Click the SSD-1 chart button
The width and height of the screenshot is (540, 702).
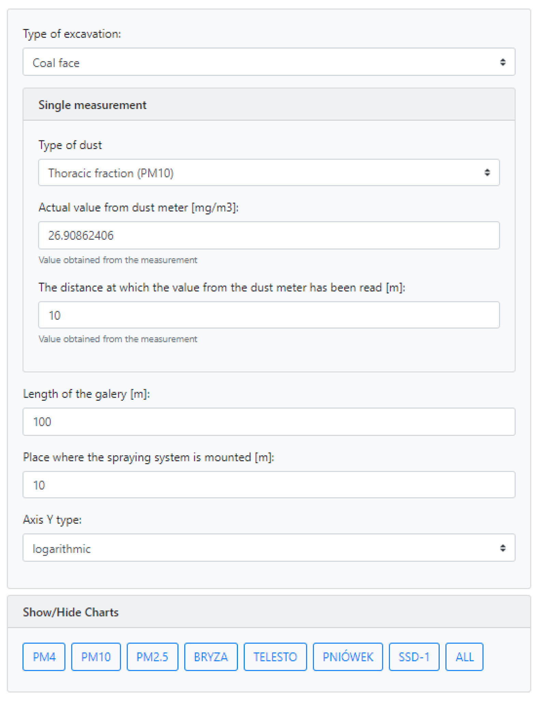[414, 657]
